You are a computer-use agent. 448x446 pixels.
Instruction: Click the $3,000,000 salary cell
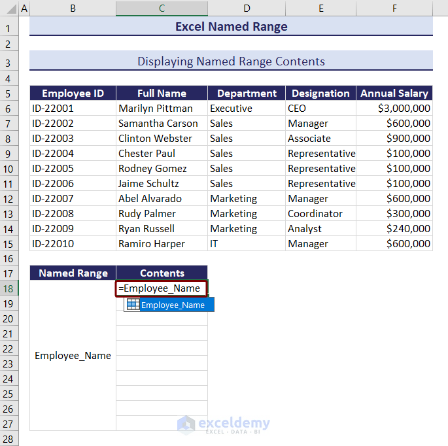[394, 109]
